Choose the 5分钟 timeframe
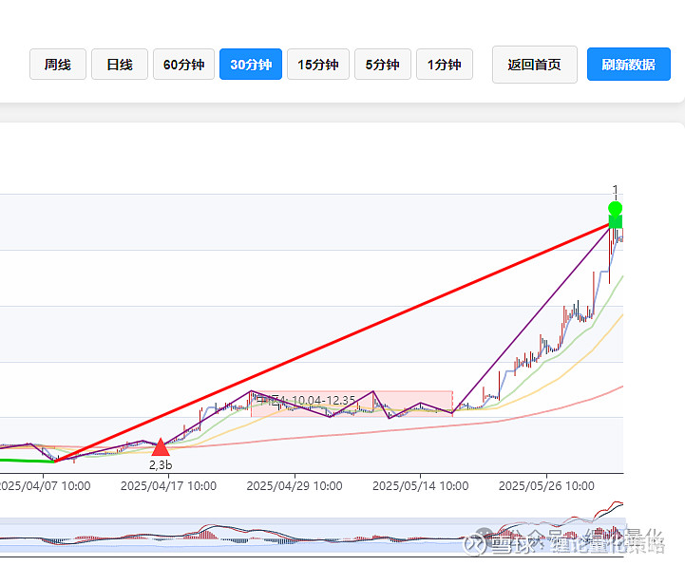Viewport: 685px width, 566px height. (x=383, y=65)
